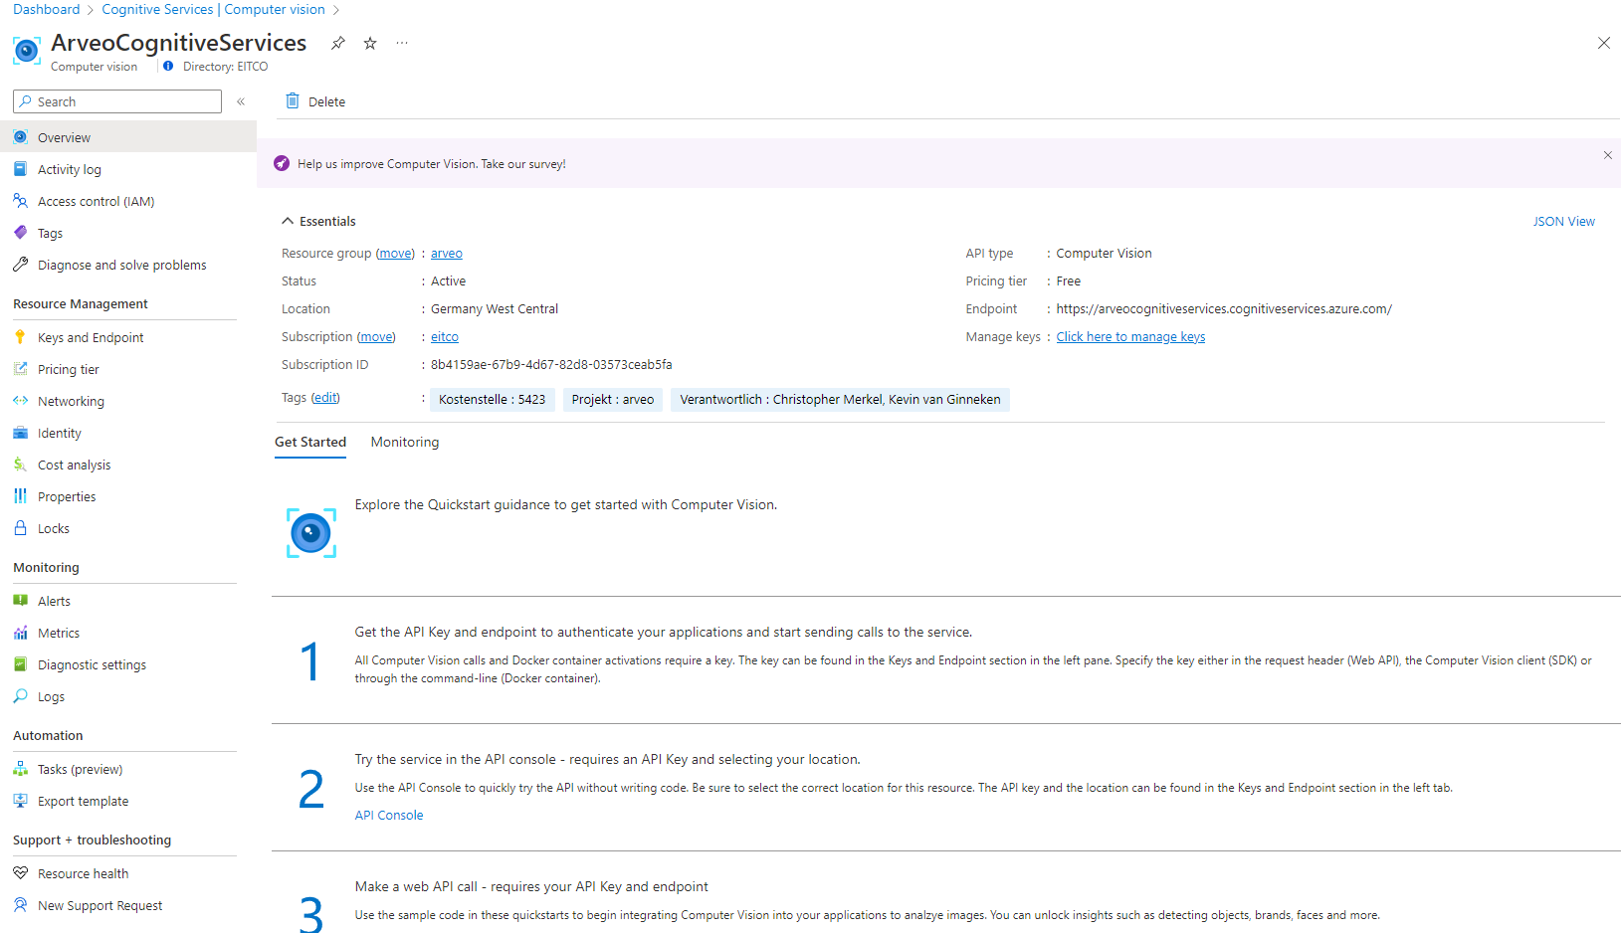Image resolution: width=1621 pixels, height=933 pixels.
Task: Open the eitco subscription link
Action: click(x=445, y=337)
